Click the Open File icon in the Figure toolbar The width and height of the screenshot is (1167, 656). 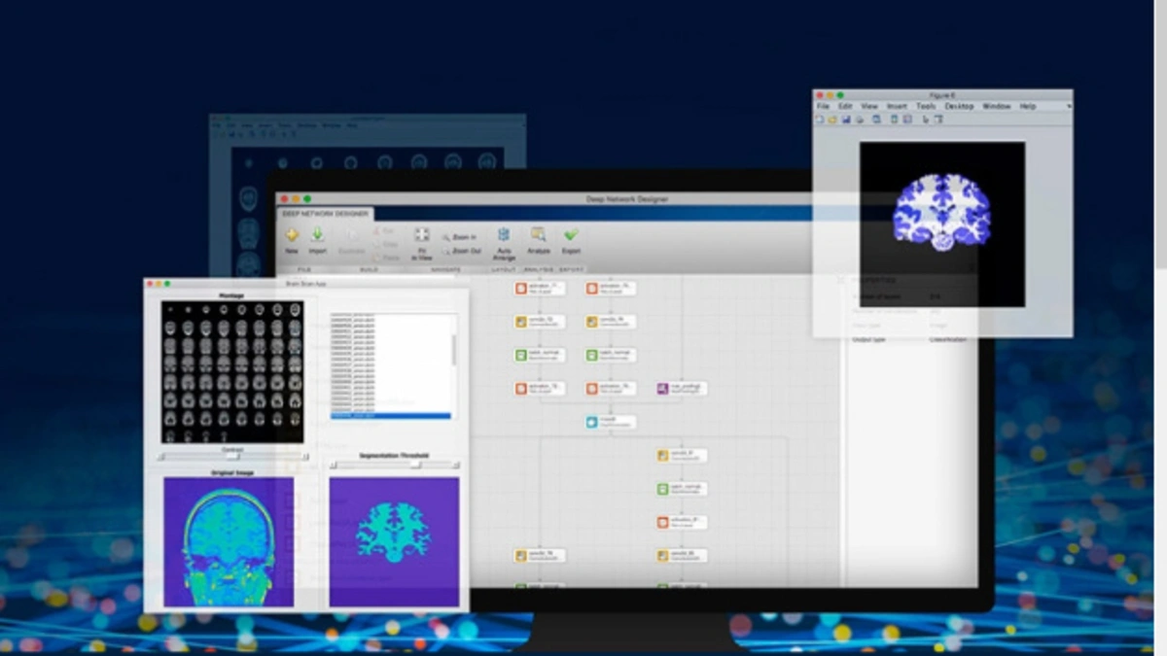(832, 120)
